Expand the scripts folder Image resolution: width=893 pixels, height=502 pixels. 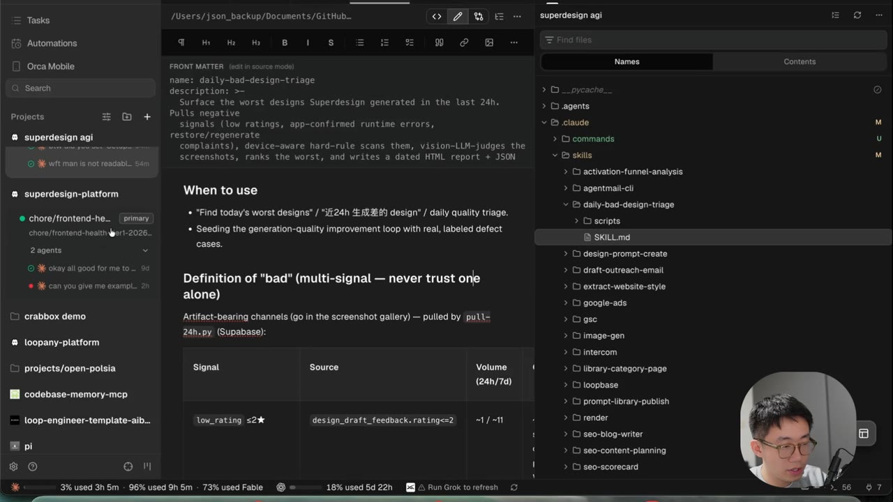pos(577,221)
